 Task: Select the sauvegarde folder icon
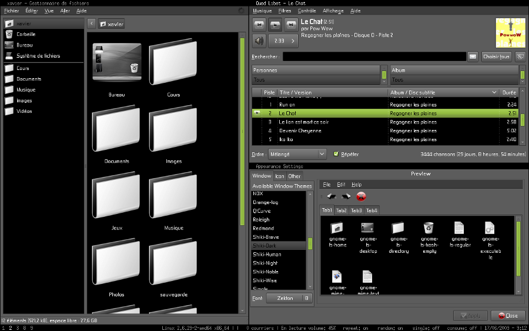pos(173,262)
